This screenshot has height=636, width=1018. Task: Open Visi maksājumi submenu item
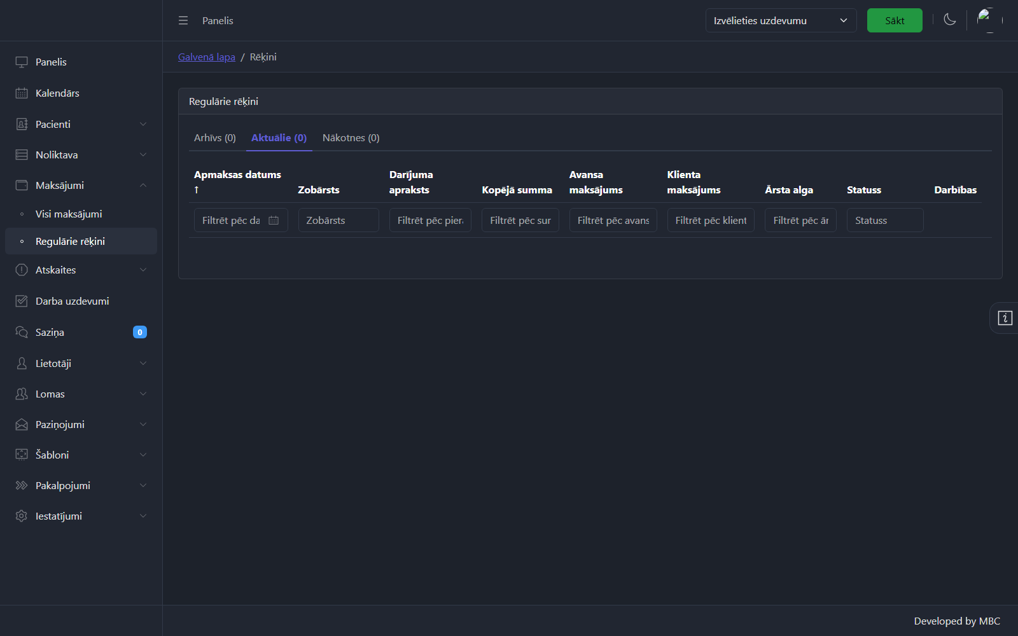[81, 214]
